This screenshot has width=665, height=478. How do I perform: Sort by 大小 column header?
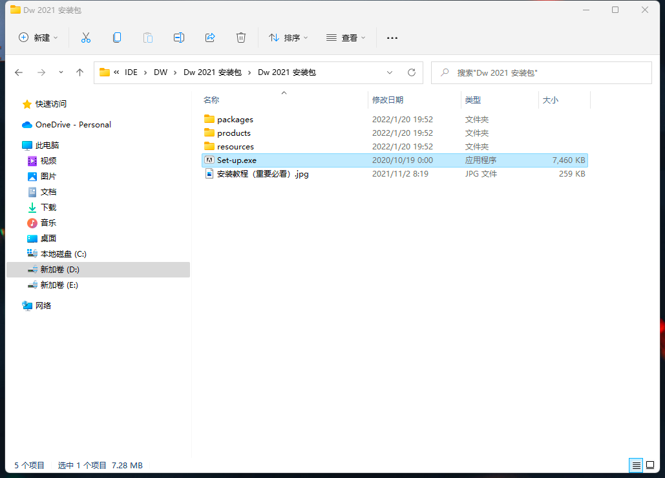click(551, 100)
